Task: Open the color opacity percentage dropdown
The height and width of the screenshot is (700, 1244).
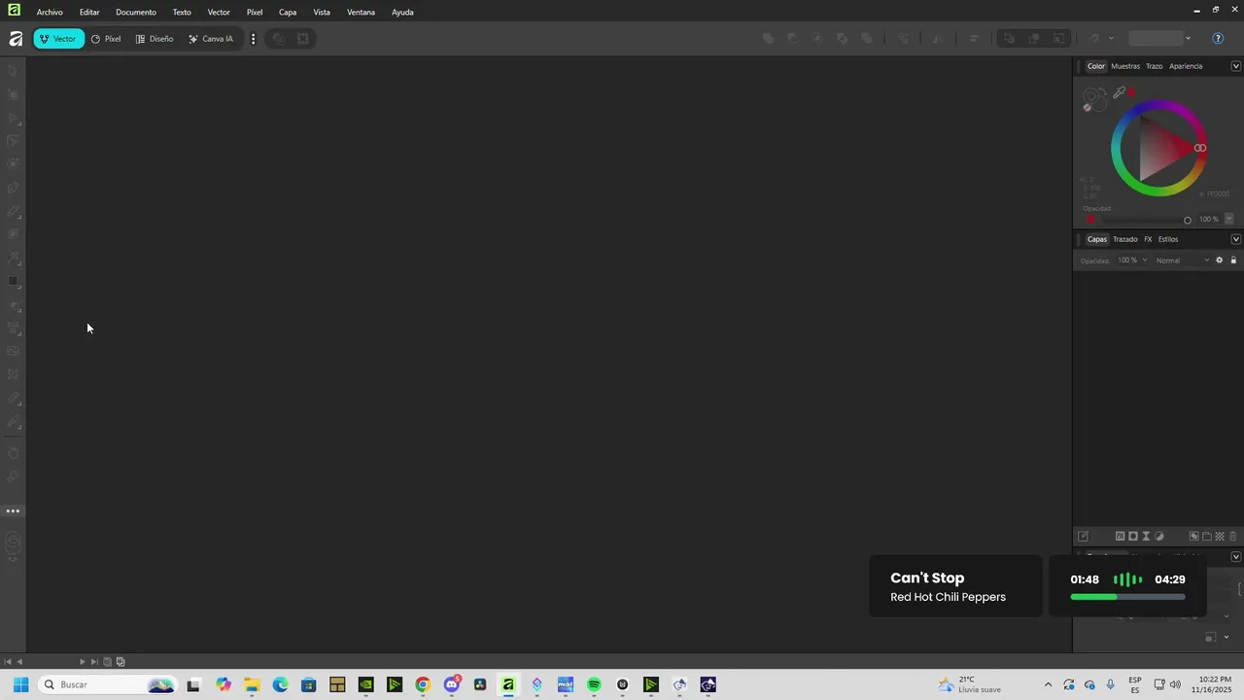Action: [1228, 220]
